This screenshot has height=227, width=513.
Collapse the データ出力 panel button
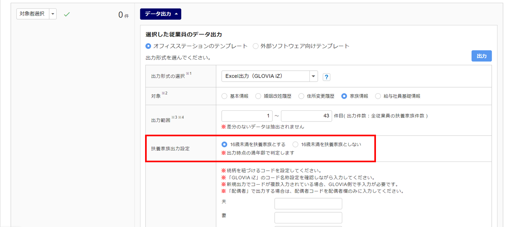[x=160, y=14]
